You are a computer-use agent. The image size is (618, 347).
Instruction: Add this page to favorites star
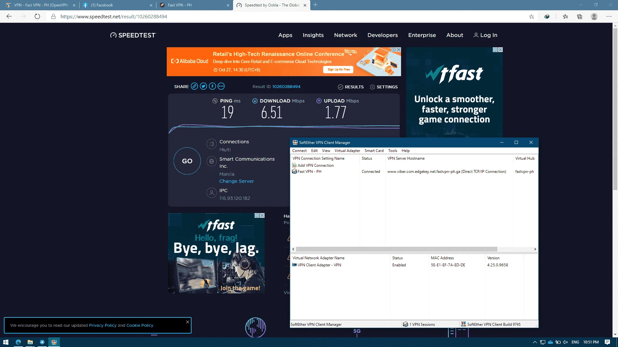pyautogui.click(x=531, y=16)
